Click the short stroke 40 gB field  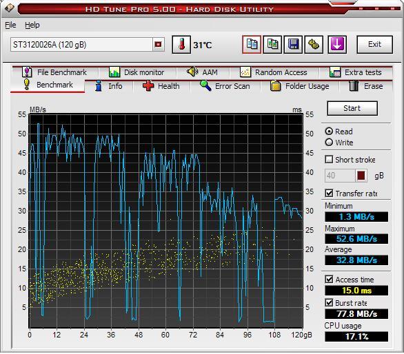[340, 176]
